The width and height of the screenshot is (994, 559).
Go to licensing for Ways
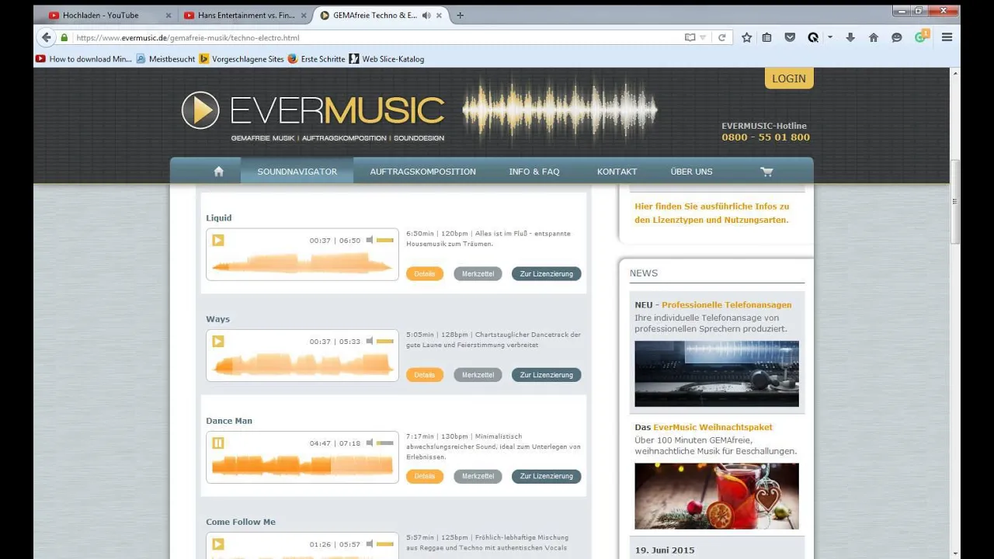(x=547, y=375)
